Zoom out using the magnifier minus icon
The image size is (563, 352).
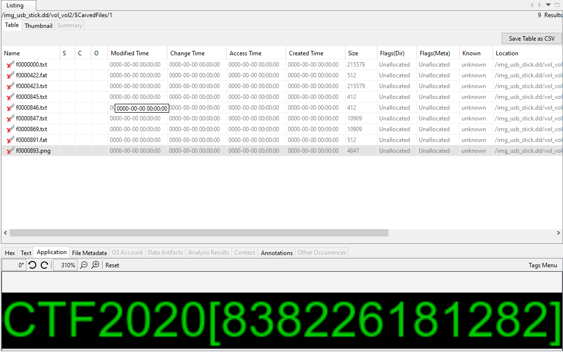84,265
